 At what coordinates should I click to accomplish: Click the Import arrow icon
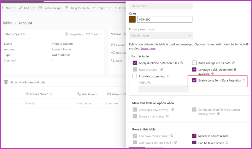click(95, 8)
